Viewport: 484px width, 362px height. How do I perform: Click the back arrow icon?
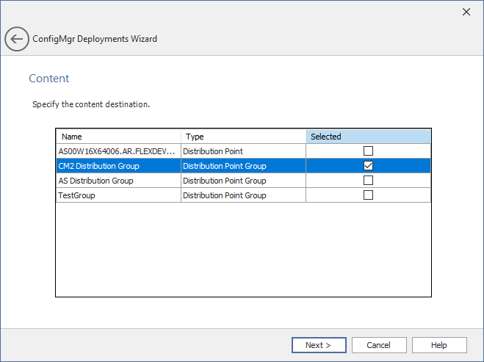click(x=16, y=39)
